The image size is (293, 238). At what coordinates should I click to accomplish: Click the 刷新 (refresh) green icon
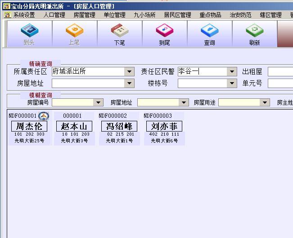tap(255, 30)
